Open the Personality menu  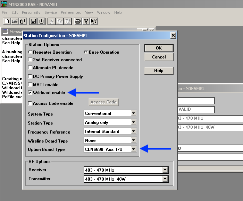pos(31,12)
